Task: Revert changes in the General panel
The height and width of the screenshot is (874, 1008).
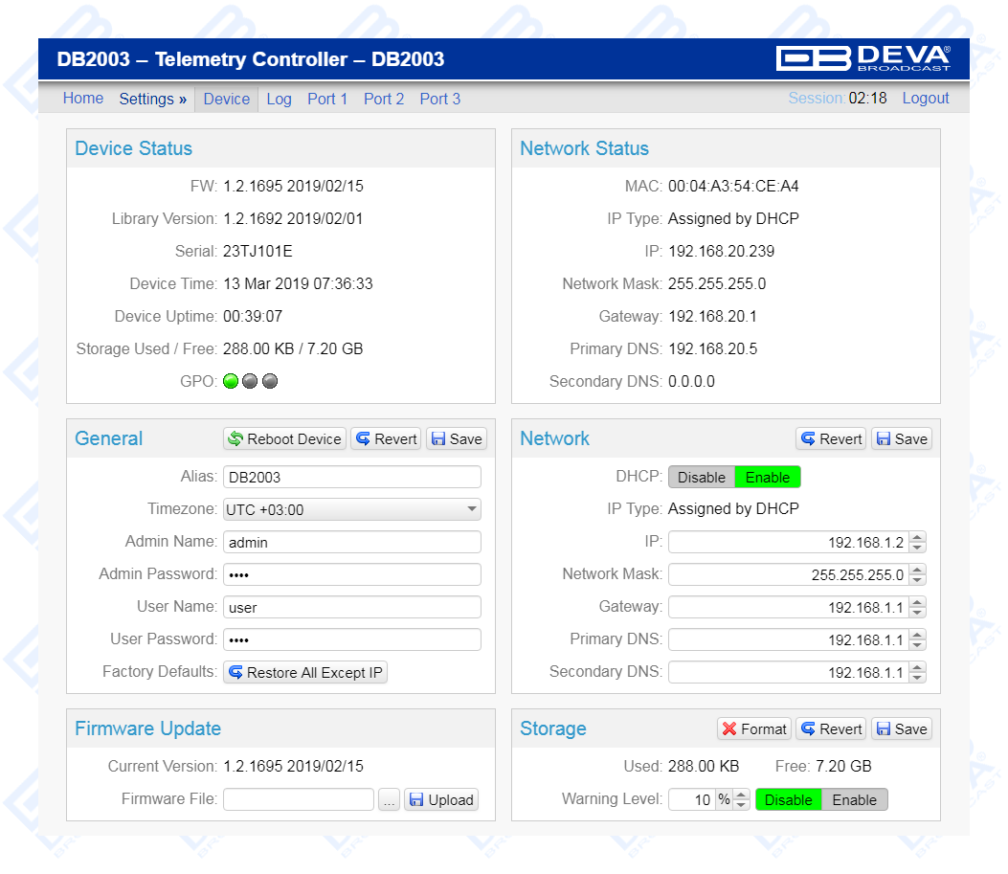Action: click(386, 438)
